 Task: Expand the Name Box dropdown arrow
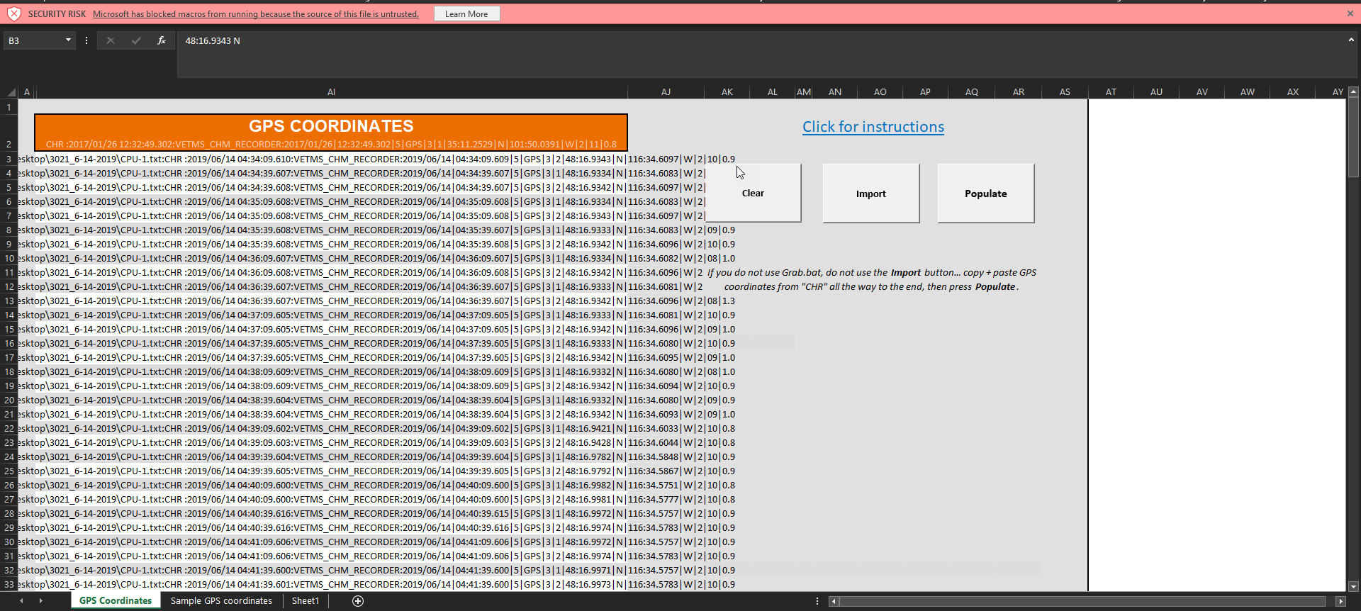pos(68,40)
